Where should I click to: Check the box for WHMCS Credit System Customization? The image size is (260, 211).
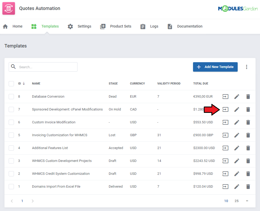coord(11,174)
